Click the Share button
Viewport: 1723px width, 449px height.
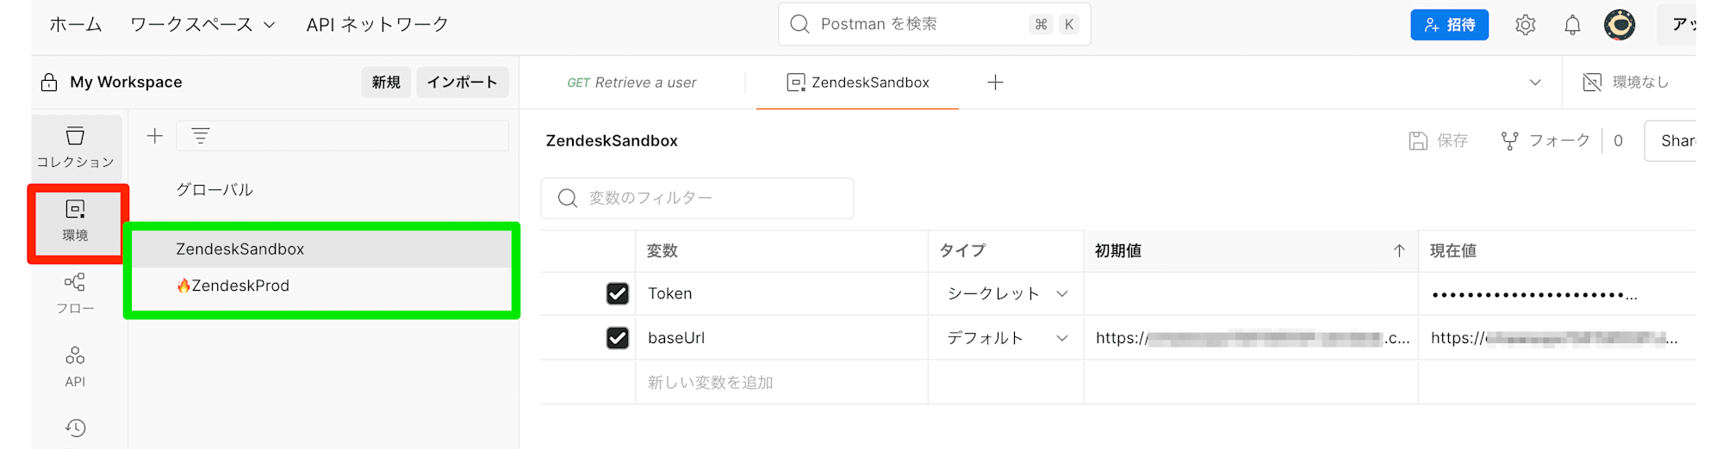point(1671,141)
